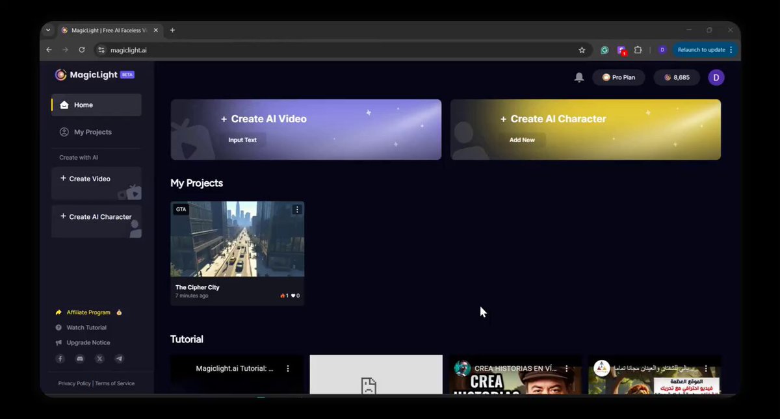This screenshot has height=419, width=780.
Task: Open the Affiliate Program link
Action: pos(88,312)
